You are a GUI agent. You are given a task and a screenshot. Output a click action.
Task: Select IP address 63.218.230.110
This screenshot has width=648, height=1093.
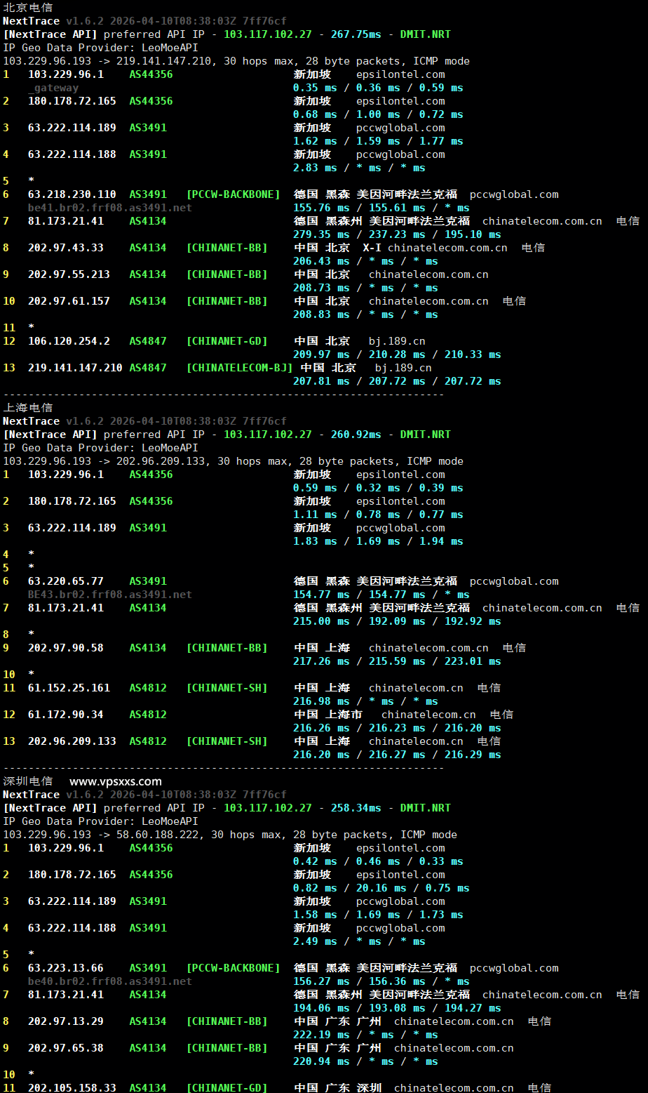point(72,194)
